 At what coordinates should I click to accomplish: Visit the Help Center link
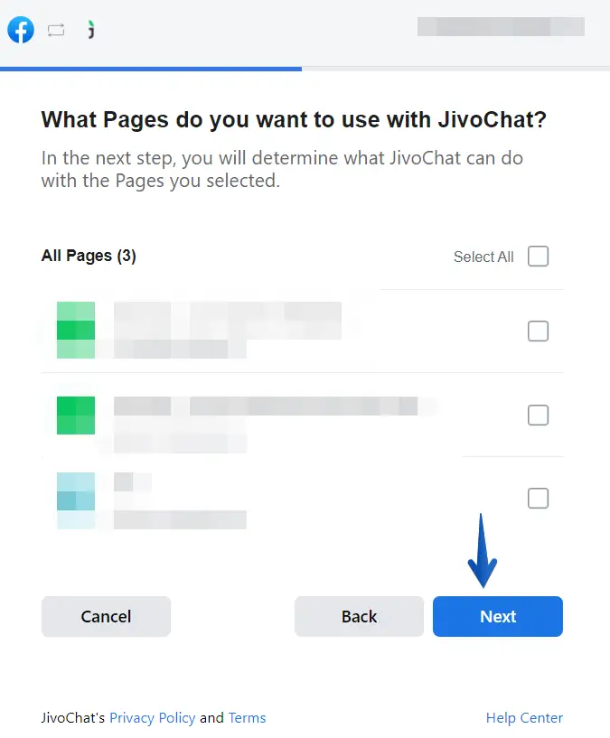524,718
